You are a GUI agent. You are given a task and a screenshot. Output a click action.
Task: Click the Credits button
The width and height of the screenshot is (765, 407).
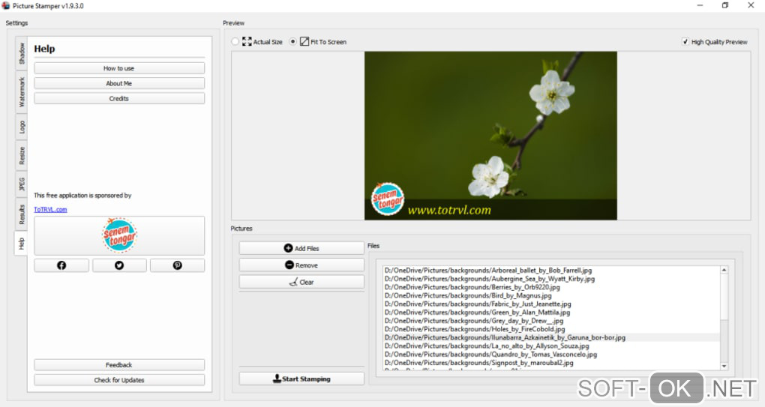point(119,98)
